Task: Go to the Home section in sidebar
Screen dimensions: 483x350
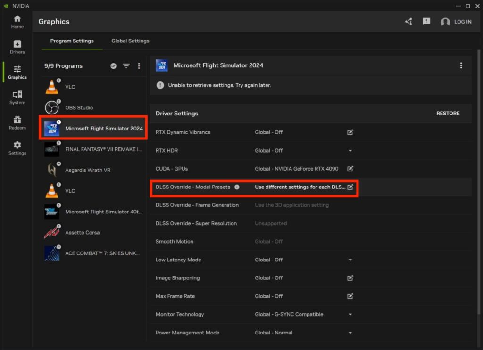Action: pos(17,22)
